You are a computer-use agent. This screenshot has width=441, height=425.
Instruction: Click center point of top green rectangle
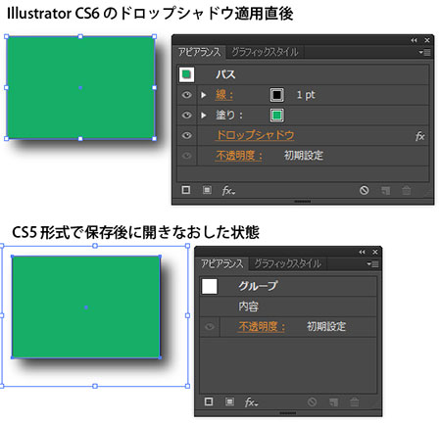(80, 88)
